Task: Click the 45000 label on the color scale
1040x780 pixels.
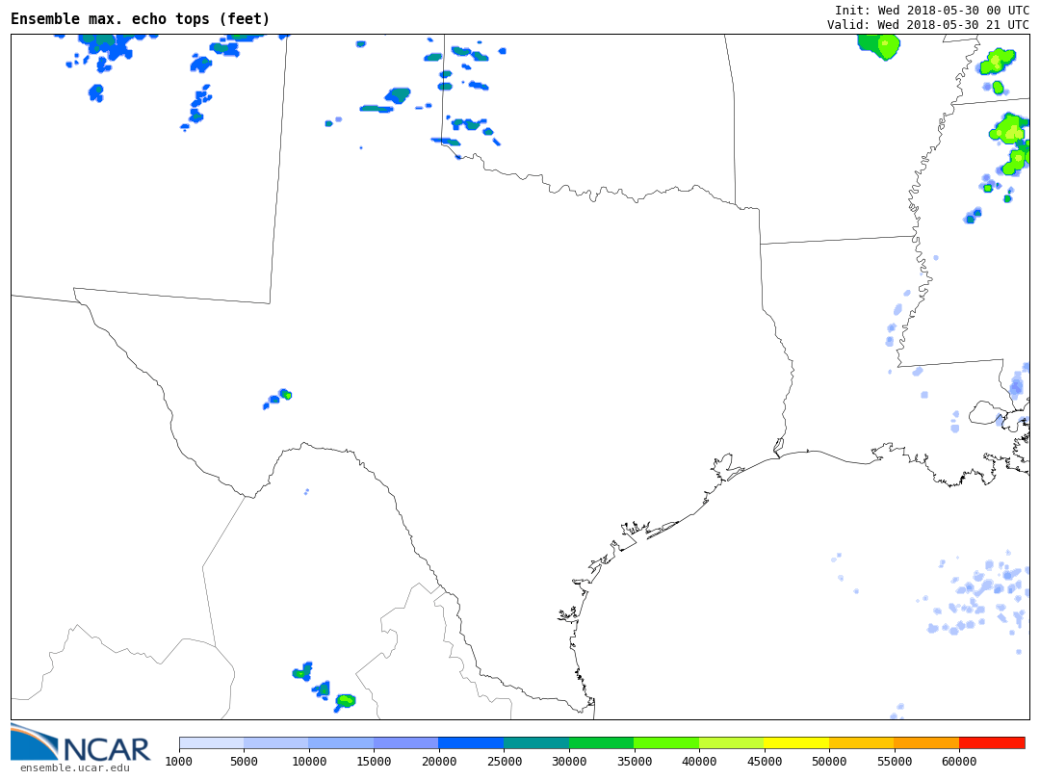Action: coord(765,762)
